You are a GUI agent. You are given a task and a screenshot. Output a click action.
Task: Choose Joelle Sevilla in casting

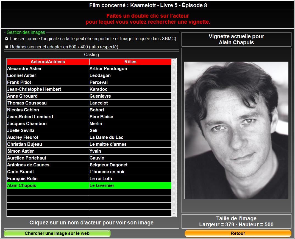(x=48, y=131)
